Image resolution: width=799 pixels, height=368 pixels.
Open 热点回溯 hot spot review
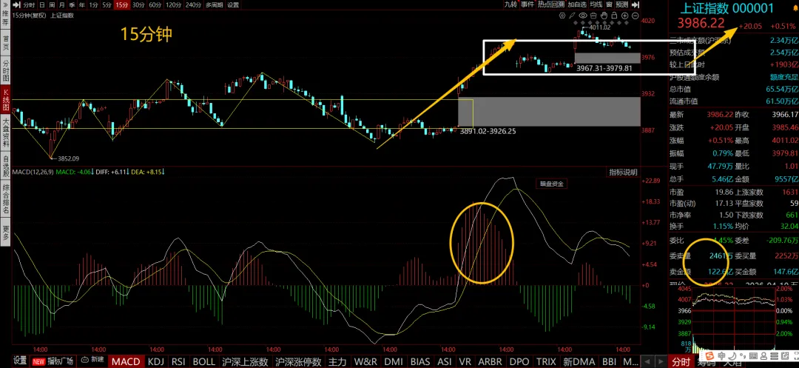pos(551,4)
